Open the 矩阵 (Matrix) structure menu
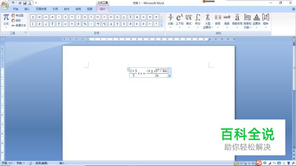The image size is (296, 166). [x=266, y=21]
